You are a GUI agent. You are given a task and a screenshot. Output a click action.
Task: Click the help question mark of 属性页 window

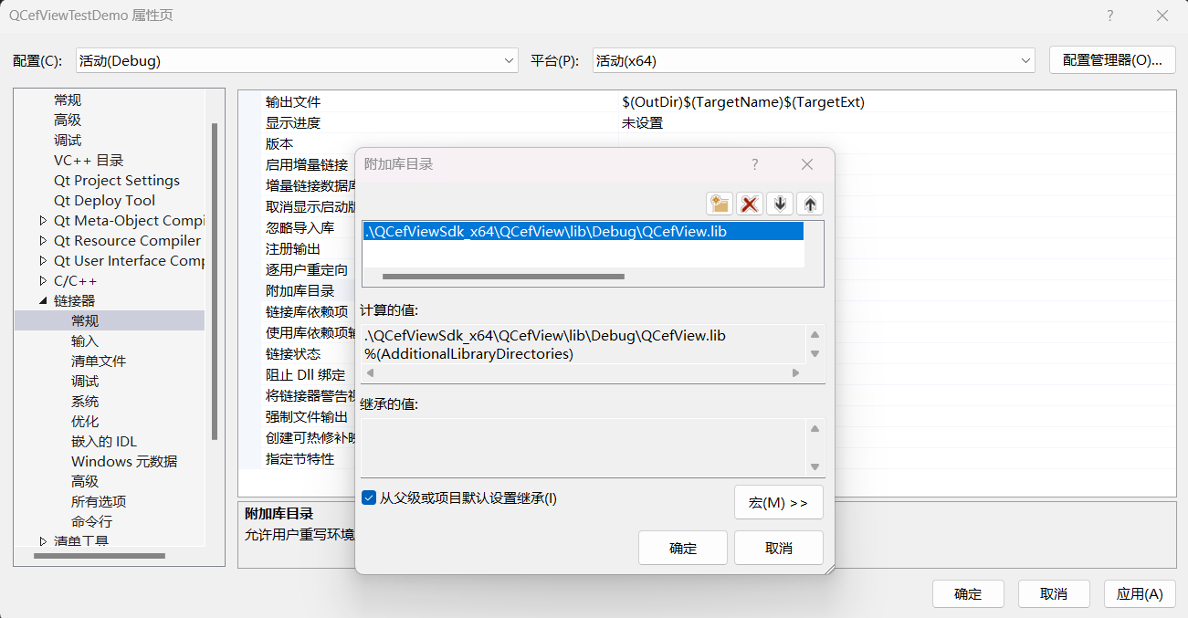[1109, 16]
